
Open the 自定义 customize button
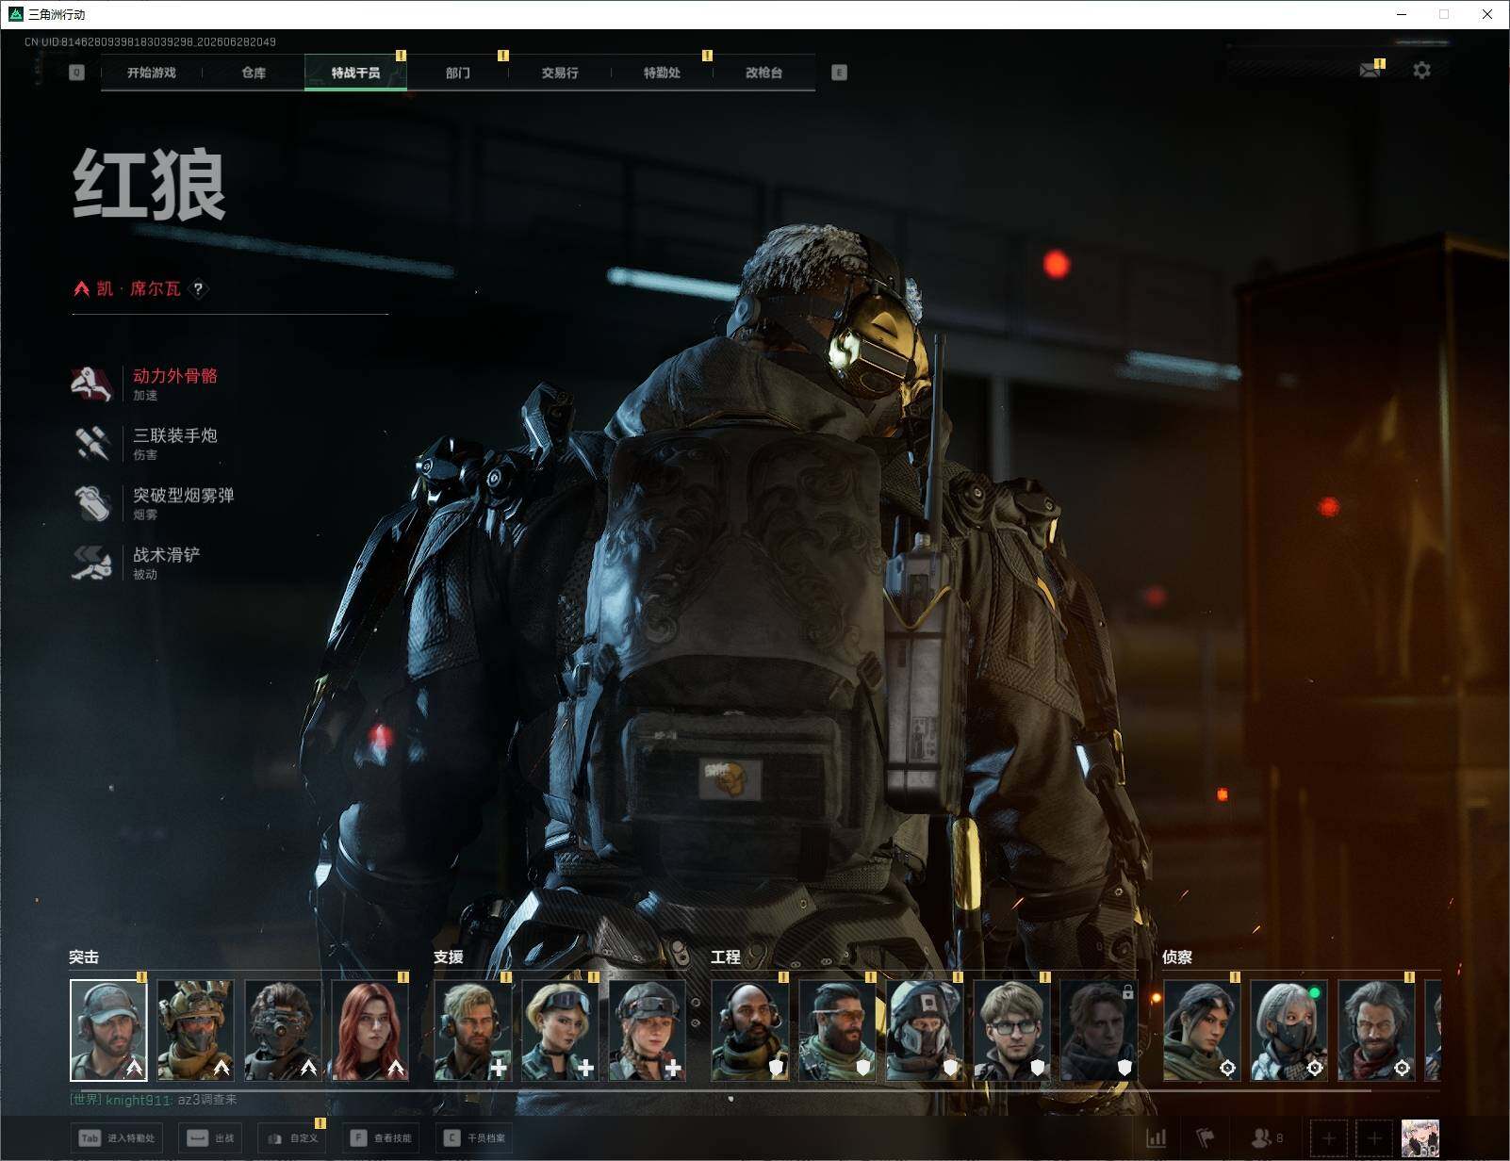[x=292, y=1137]
